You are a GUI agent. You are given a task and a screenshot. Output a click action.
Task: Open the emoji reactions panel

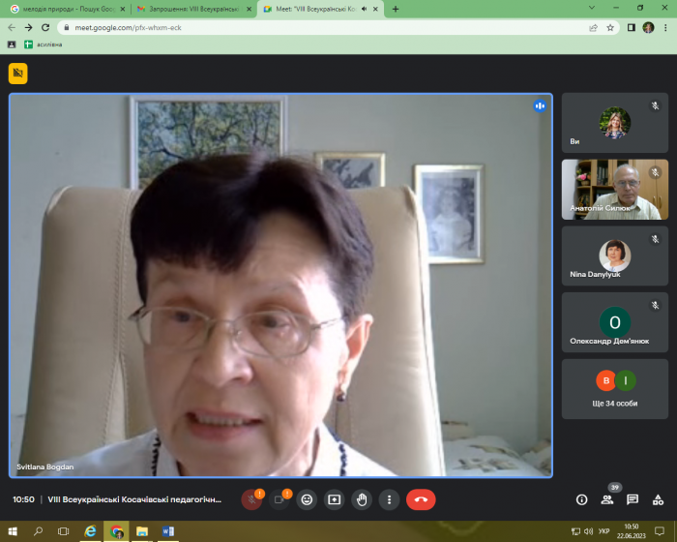coord(308,499)
